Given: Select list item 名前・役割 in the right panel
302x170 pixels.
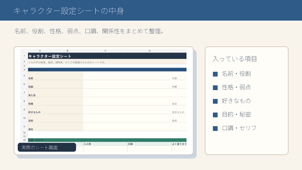Looking at the screenshot, I should [236, 73].
